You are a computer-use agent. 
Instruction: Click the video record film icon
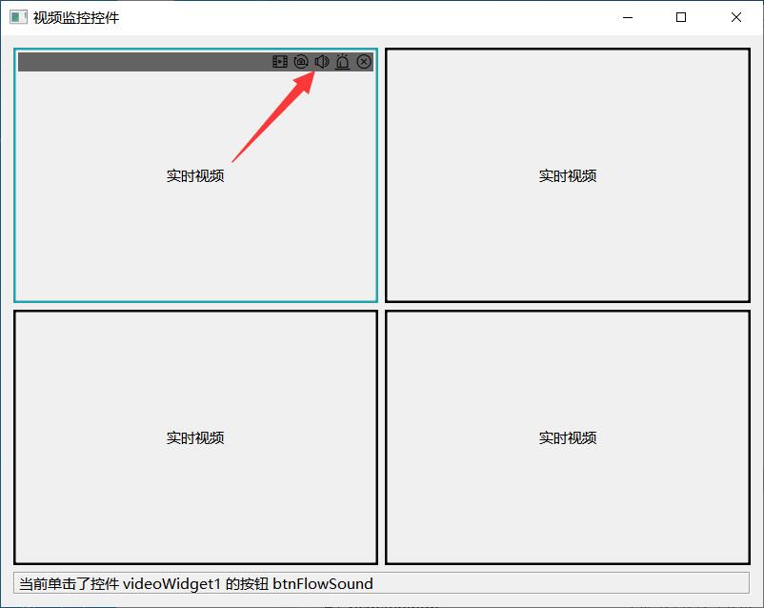279,62
